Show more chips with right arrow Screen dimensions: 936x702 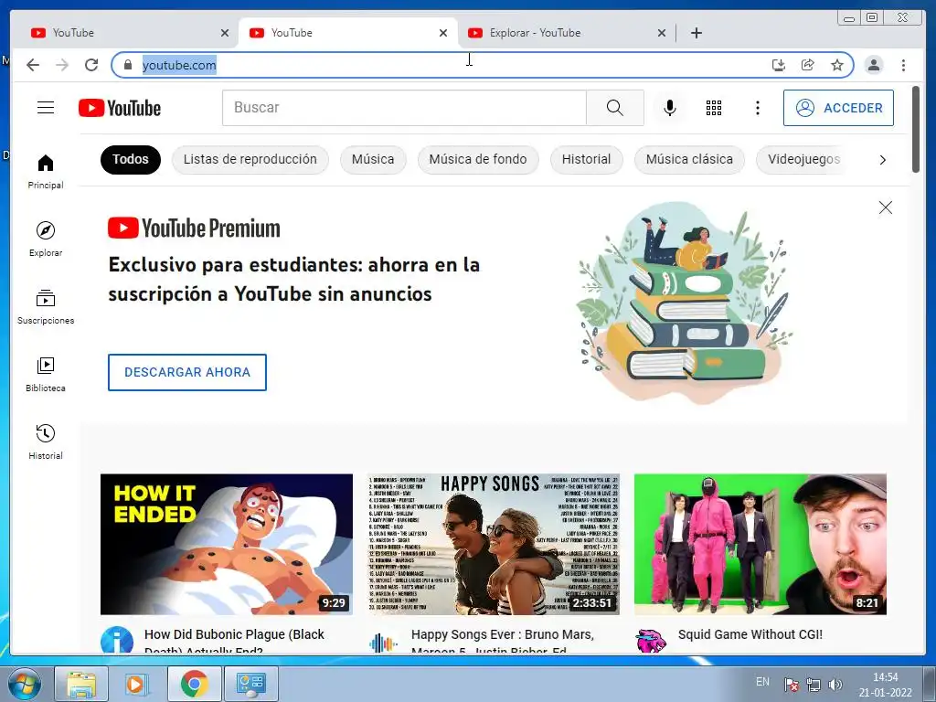coord(882,159)
